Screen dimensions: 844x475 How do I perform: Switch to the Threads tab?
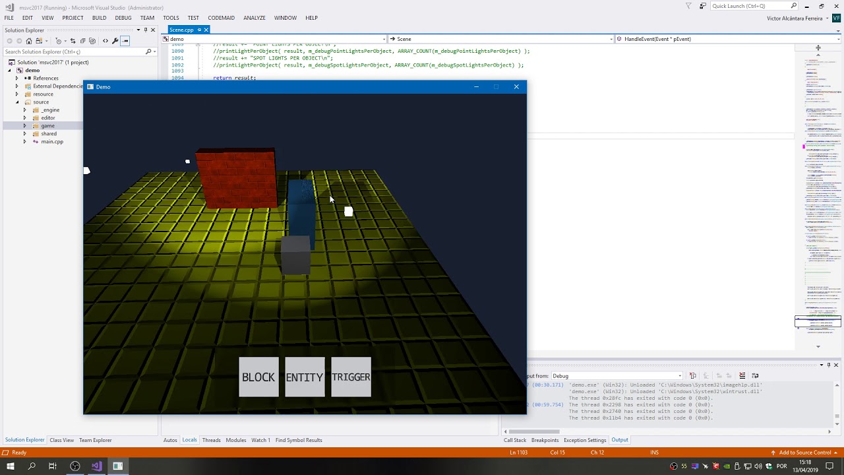coord(211,440)
